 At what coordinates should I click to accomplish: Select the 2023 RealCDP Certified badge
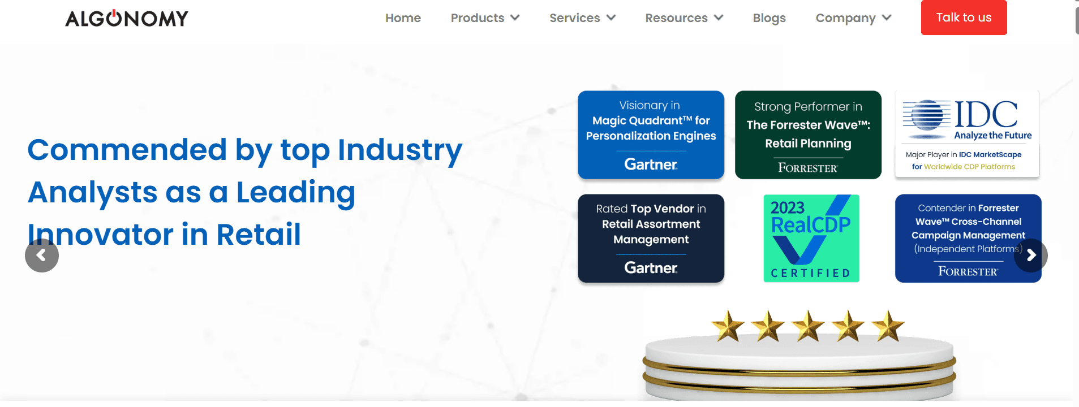[x=811, y=239]
